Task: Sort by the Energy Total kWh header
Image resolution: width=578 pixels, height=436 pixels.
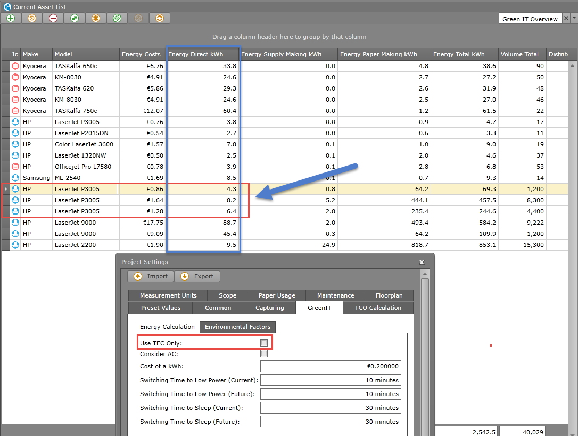Action: coord(465,54)
